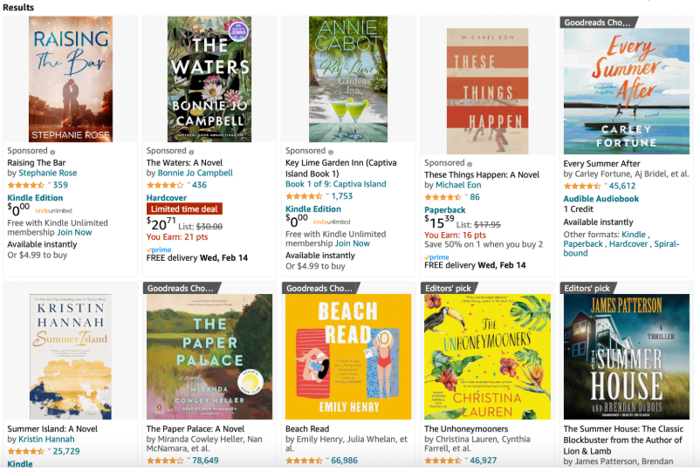Viewport: 700px width, 471px height.
Task: Click the Join Now link under Raising The Bar
Action: (x=74, y=233)
